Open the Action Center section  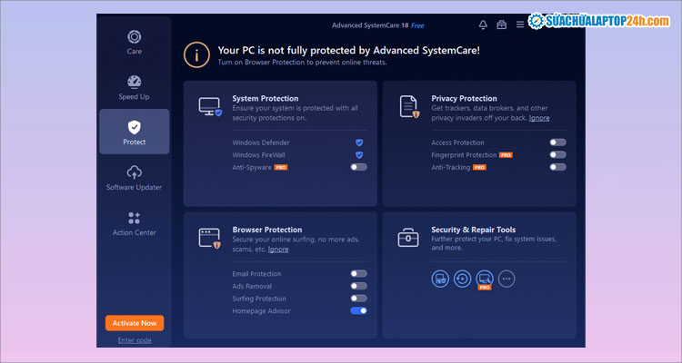click(x=134, y=223)
